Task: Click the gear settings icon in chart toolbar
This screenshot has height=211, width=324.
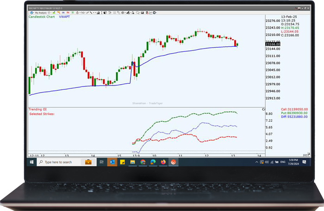Action: [x=154, y=13]
